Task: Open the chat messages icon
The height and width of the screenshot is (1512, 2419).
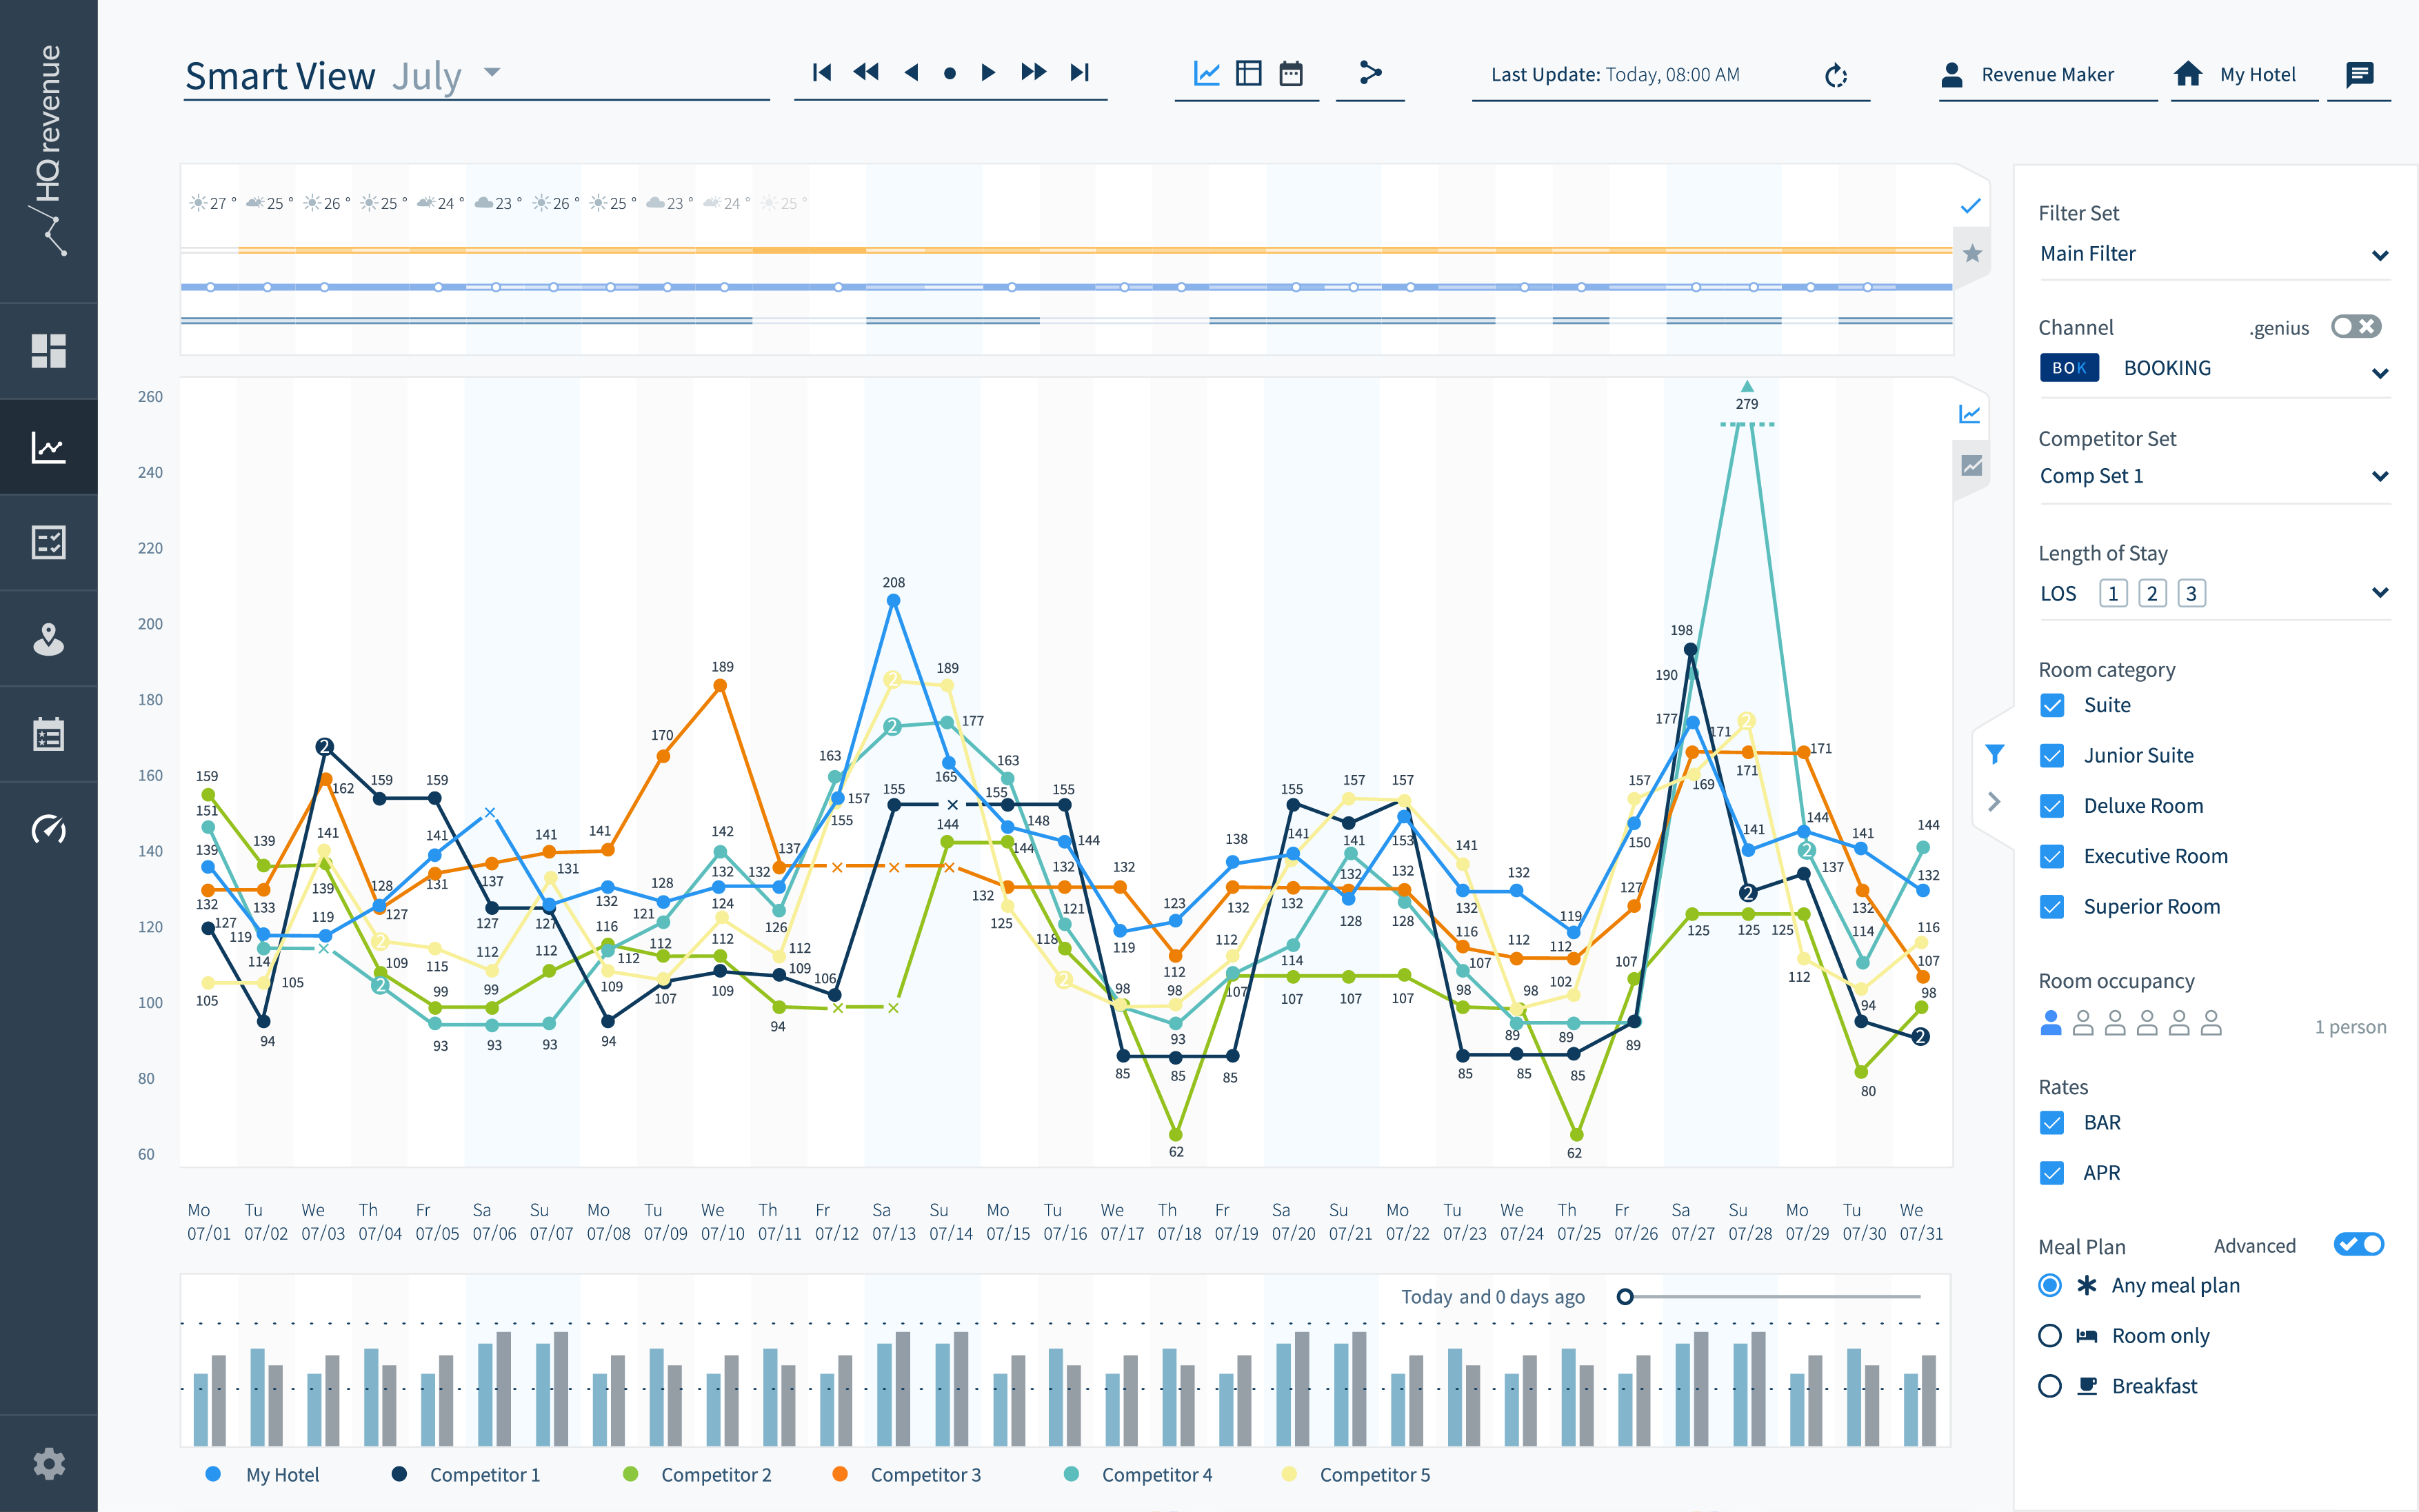Action: pyautogui.click(x=2359, y=74)
